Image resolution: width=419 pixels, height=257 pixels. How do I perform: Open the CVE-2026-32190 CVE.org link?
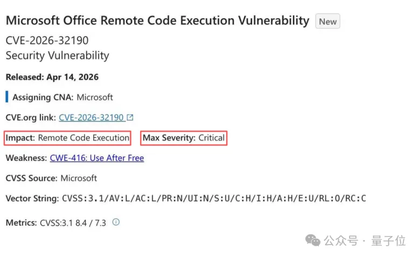[x=92, y=117]
